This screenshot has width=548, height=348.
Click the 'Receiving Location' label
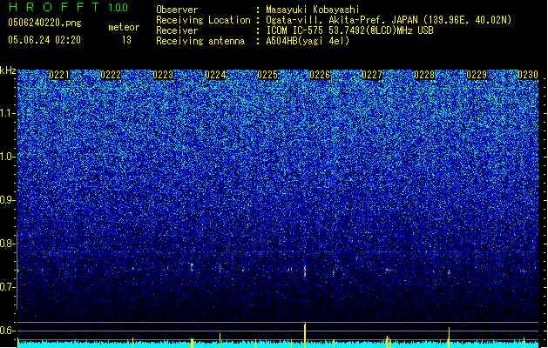click(203, 20)
